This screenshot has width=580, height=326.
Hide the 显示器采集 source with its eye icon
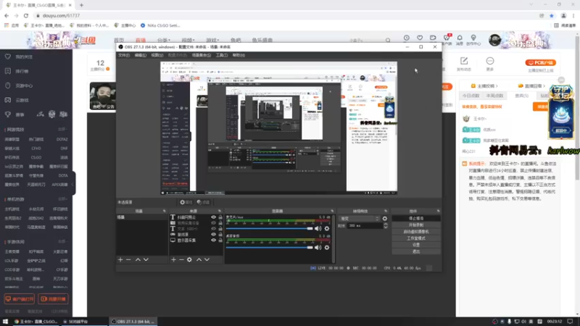tap(213, 241)
